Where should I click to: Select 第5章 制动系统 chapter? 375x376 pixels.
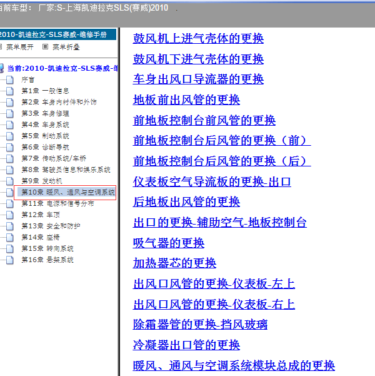click(45, 136)
